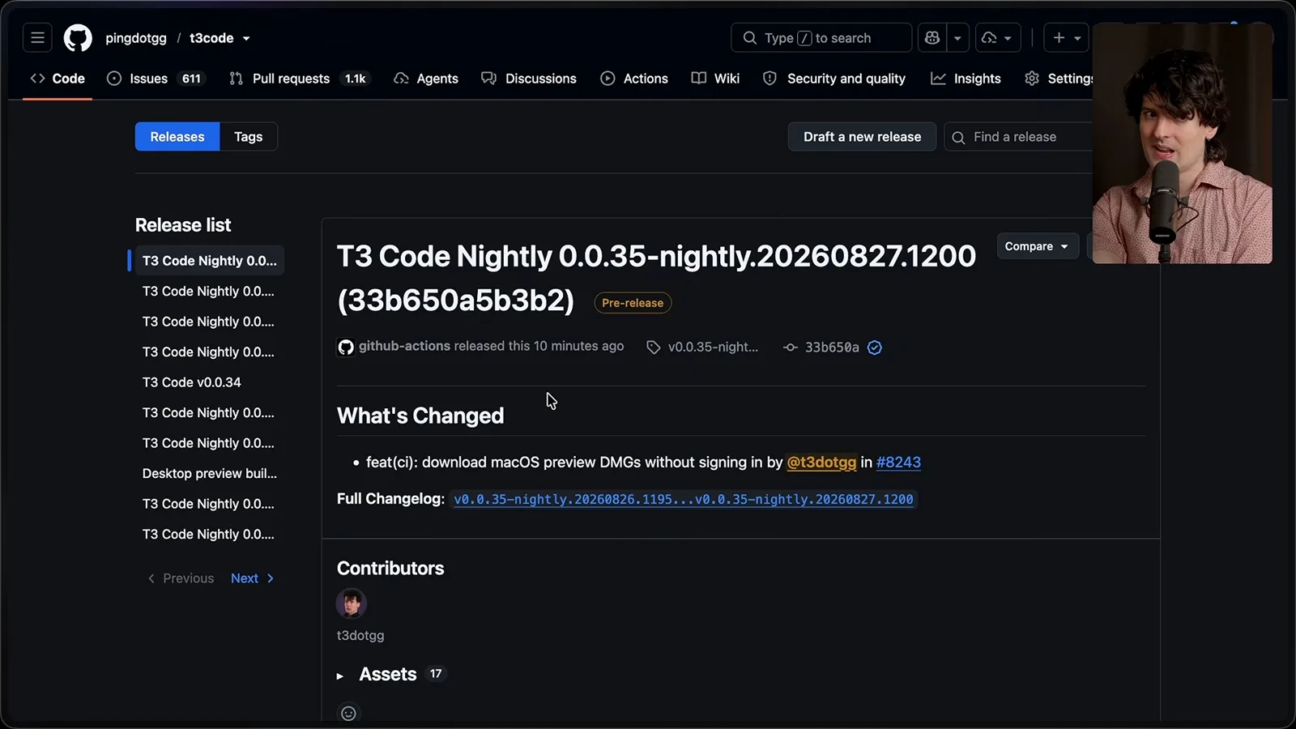Switch to the Code tab
Screen dimensions: 1296x729
(x=58, y=79)
